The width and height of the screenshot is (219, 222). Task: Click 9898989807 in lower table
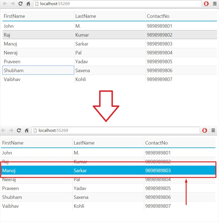point(180,206)
